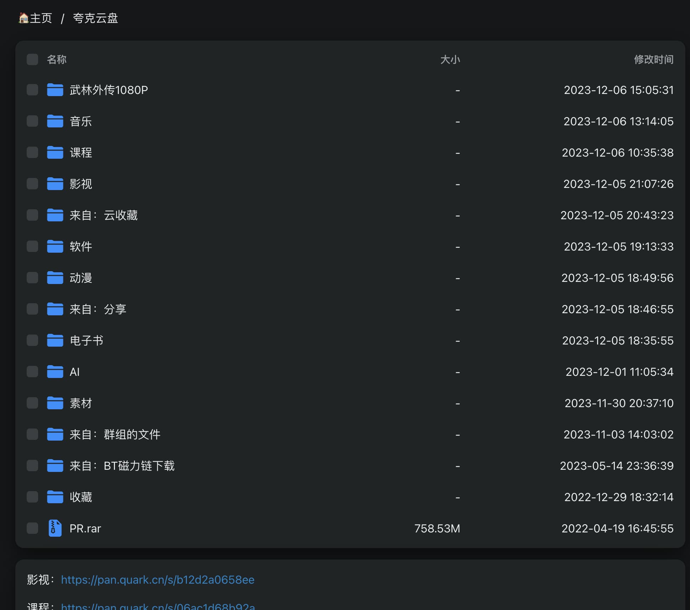The height and width of the screenshot is (610, 690).
Task: Click the home icon in breadcrumb
Action: [x=23, y=18]
